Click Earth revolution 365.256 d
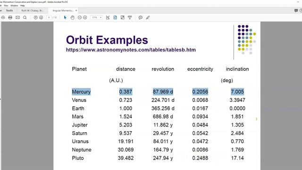 (x=163, y=108)
